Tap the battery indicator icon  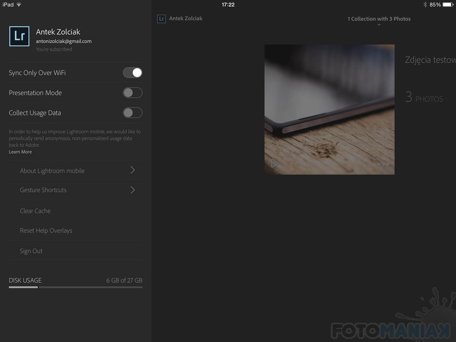[x=448, y=5]
